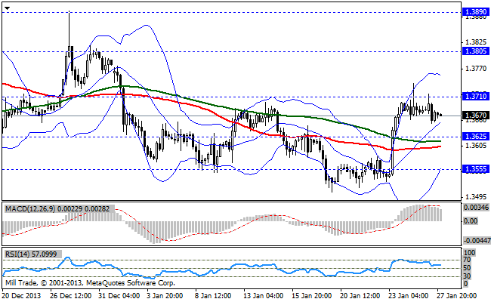This screenshot has width=491, height=302.
Task: Click the Mill Trade MetaQuotes copyright text
Action: click(90, 283)
